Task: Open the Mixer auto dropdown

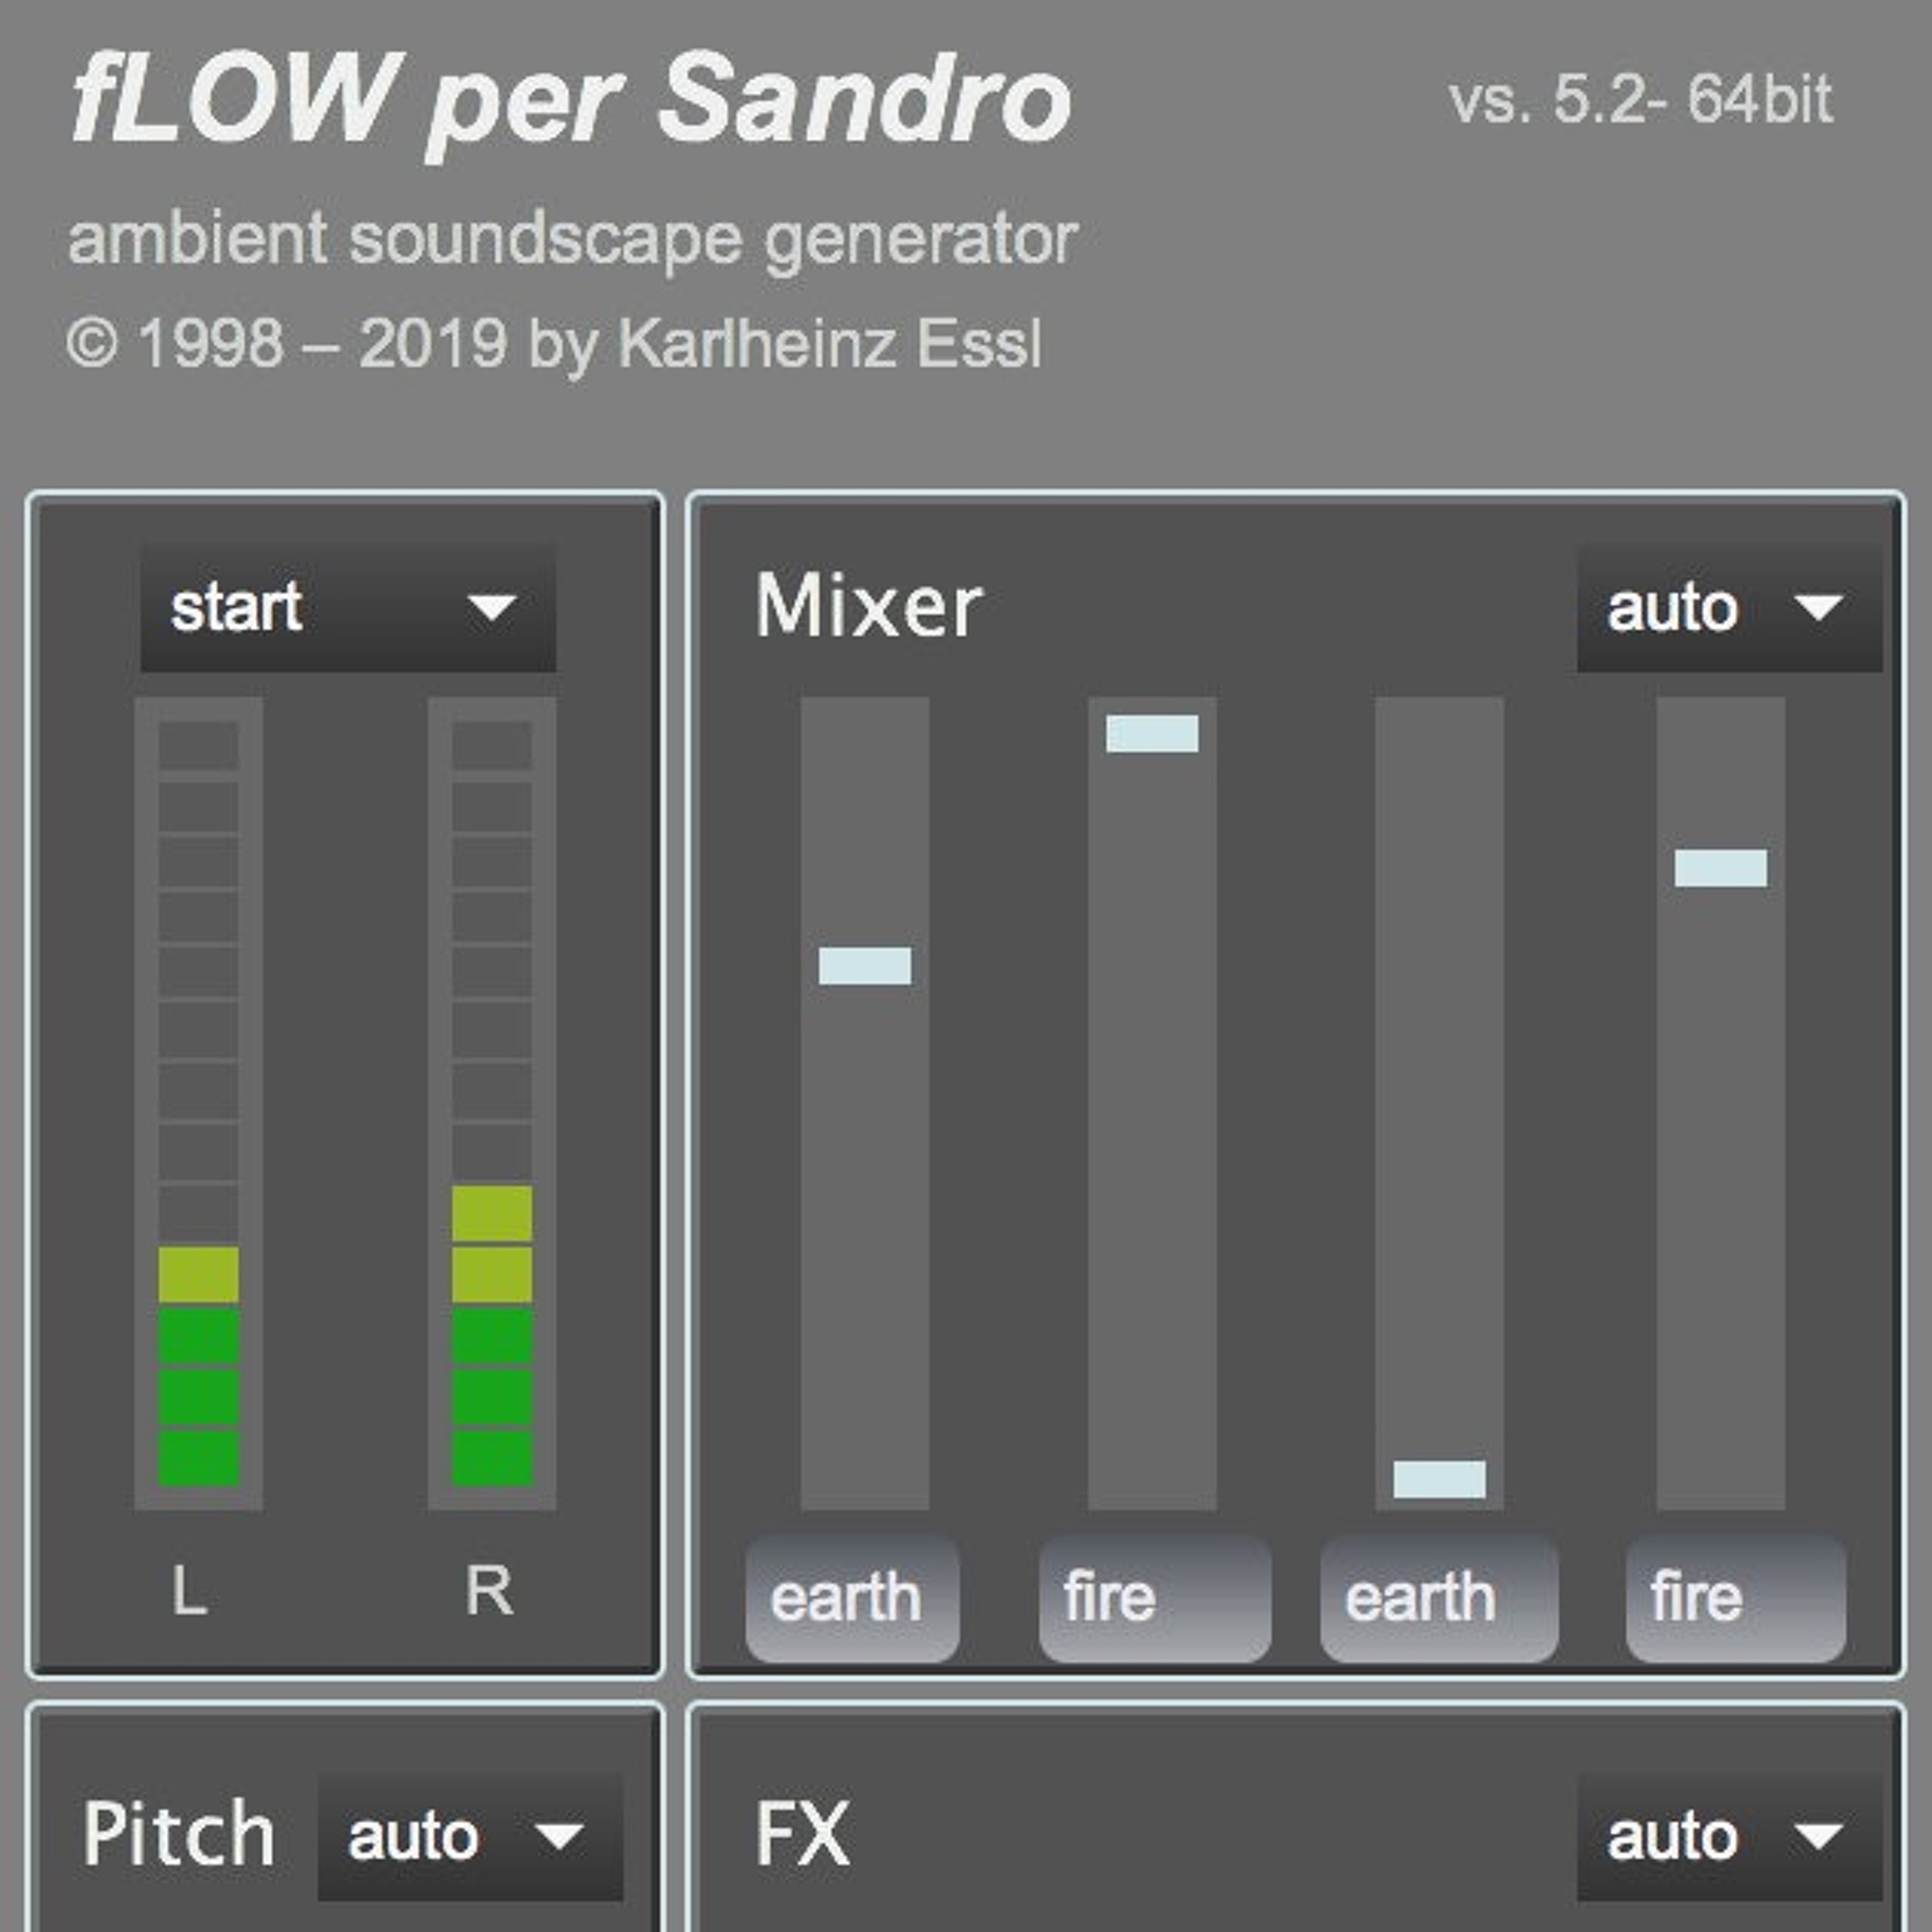Action: click(x=1729, y=607)
